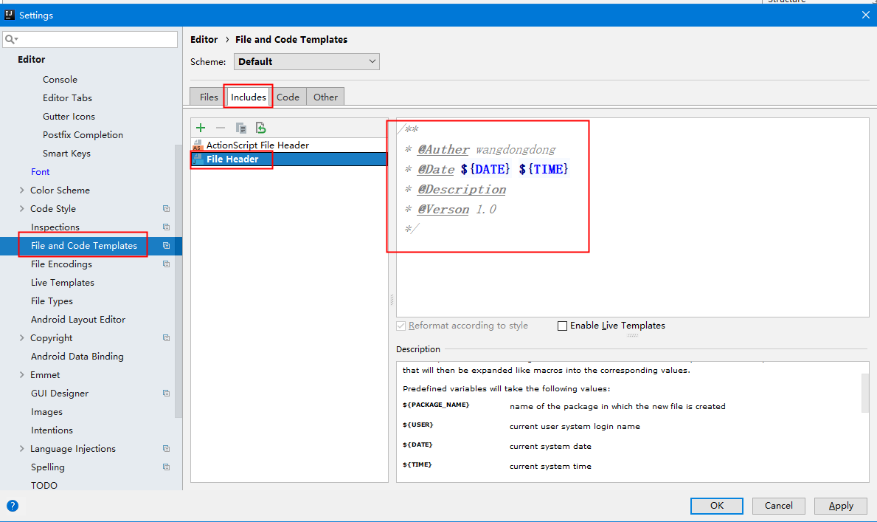877x522 pixels.
Task: Select ActionScript File Header template
Action: 289,145
